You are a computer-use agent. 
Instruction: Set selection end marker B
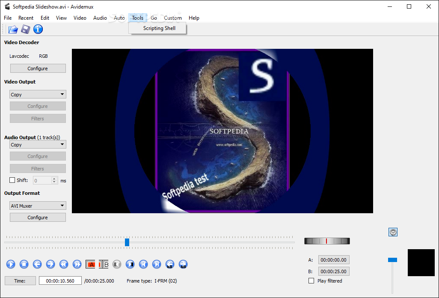pos(104,264)
